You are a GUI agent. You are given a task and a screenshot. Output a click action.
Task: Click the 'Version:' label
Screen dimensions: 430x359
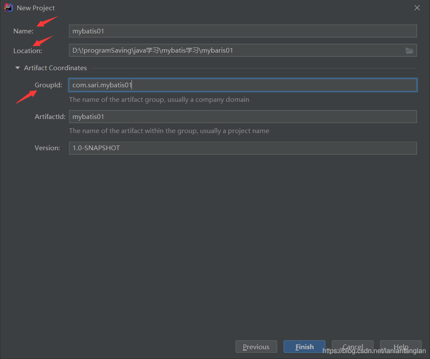(47, 148)
